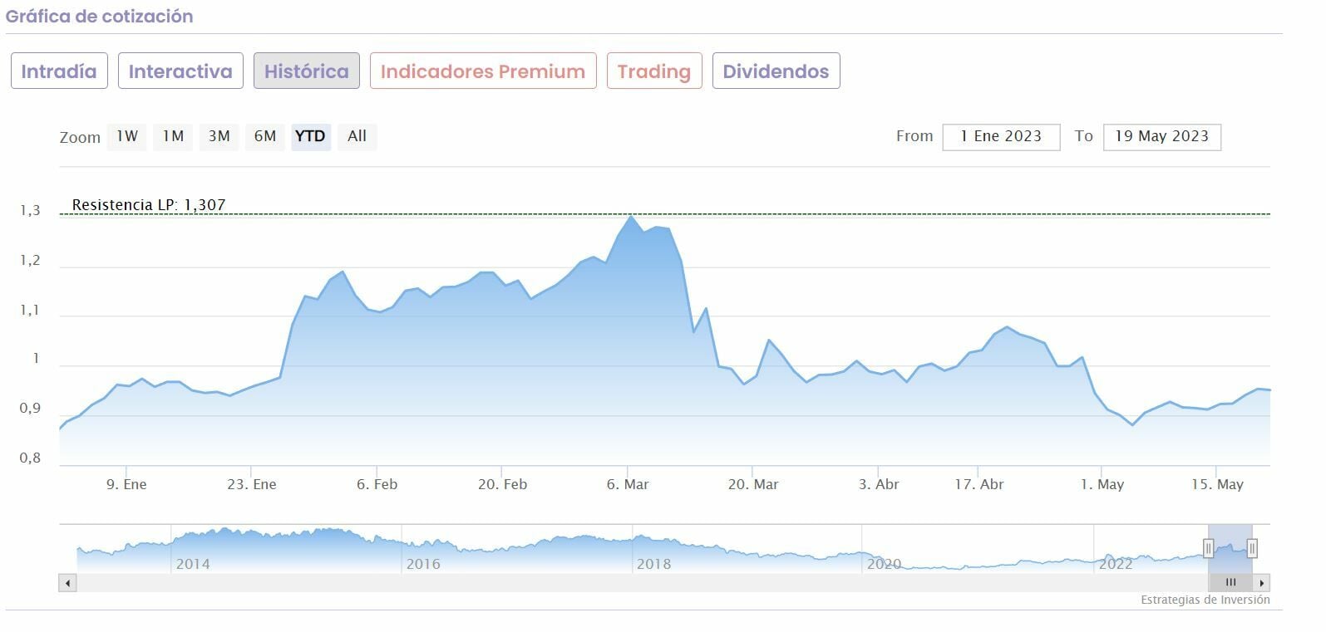The image size is (1326, 632).
Task: Open the Interactiva chart tab
Action: click(180, 71)
